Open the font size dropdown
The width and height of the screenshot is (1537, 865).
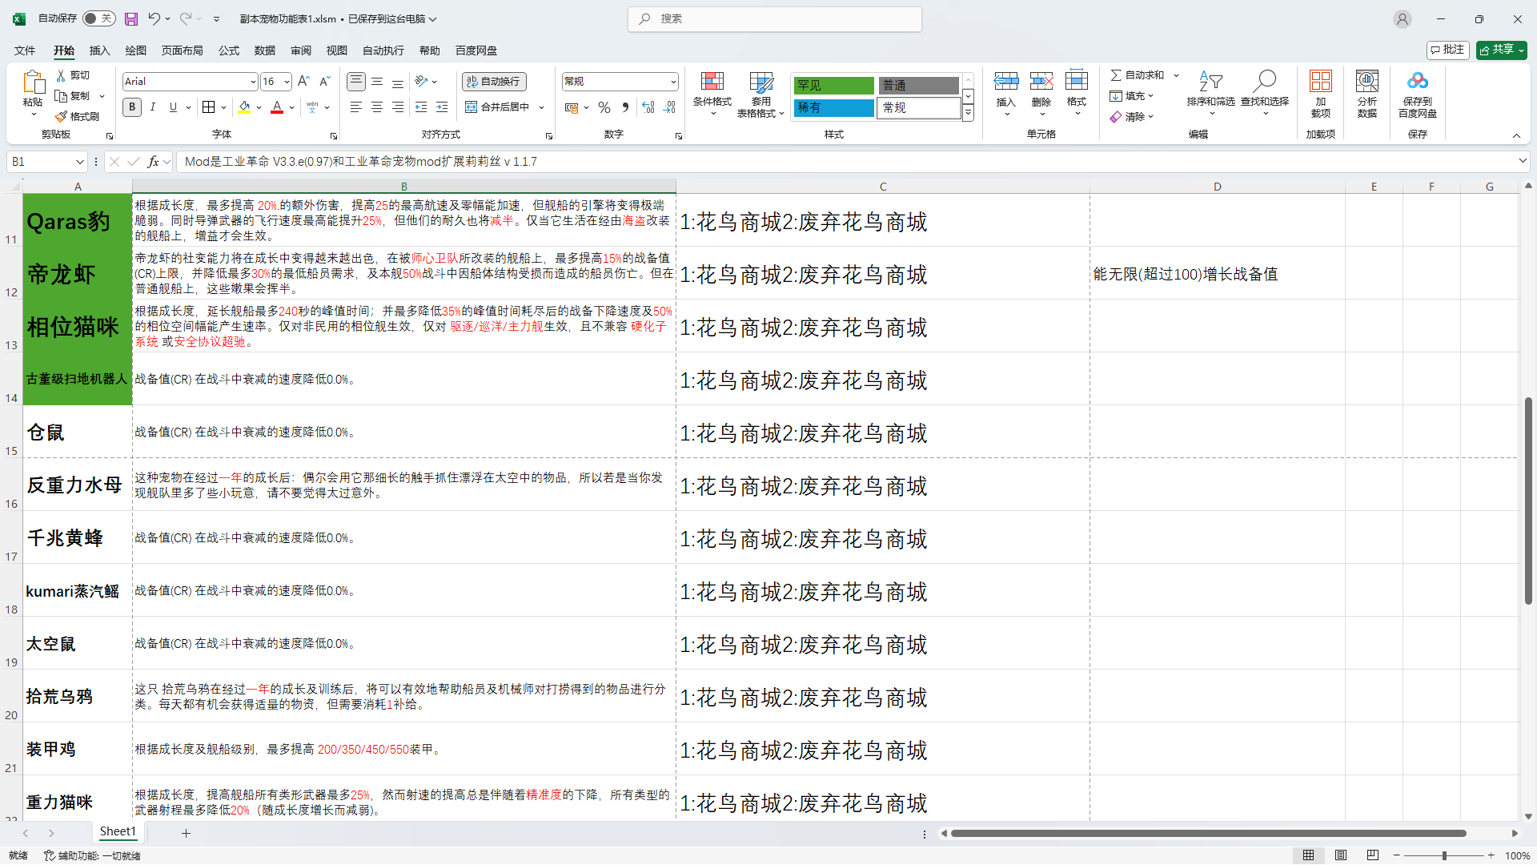[x=286, y=81]
